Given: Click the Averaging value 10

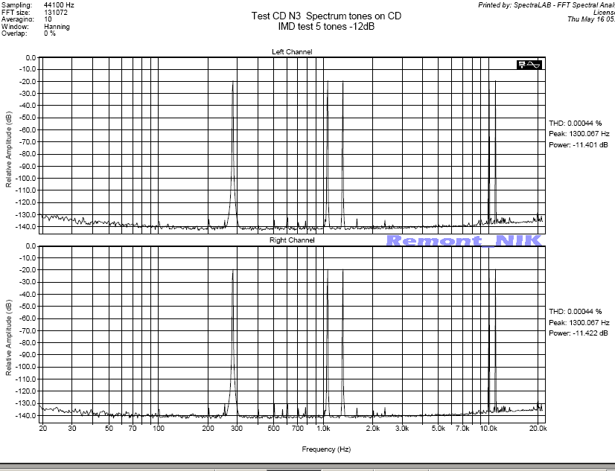Looking at the screenshot, I should pyautogui.click(x=48, y=19).
